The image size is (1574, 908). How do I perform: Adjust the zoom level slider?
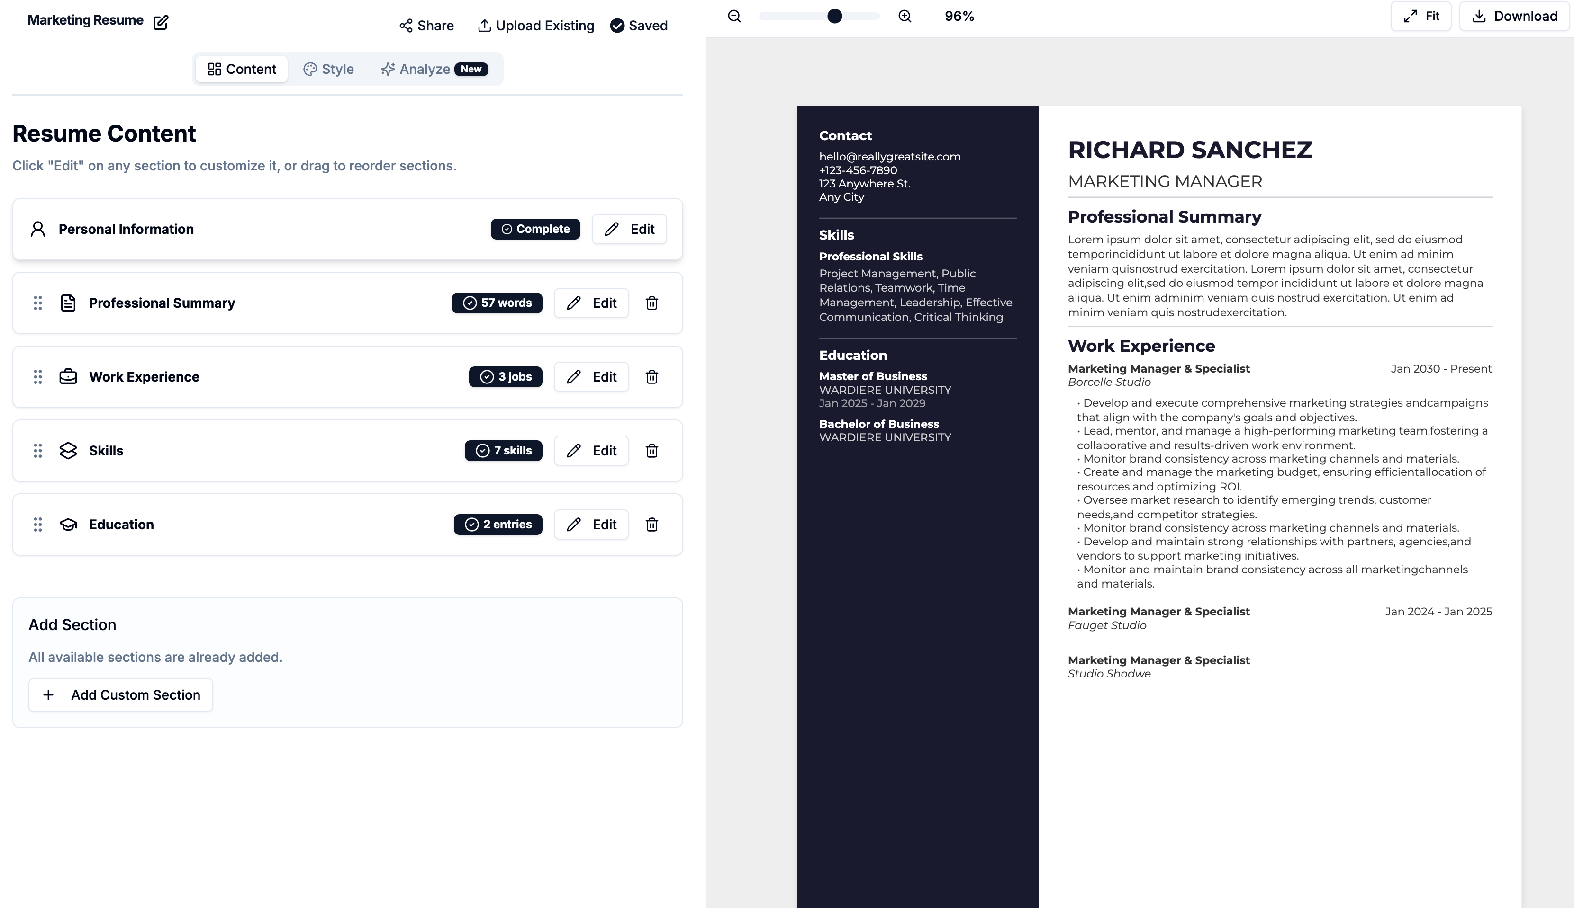coord(834,16)
